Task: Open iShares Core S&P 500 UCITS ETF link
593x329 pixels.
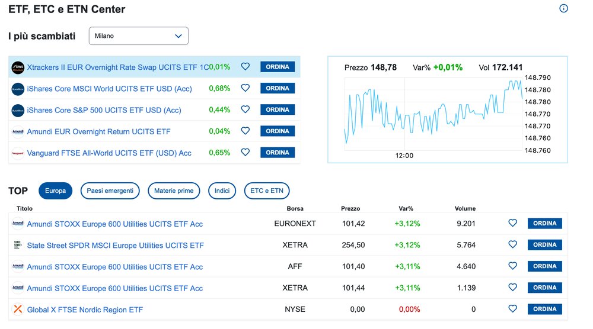Action: tap(104, 111)
